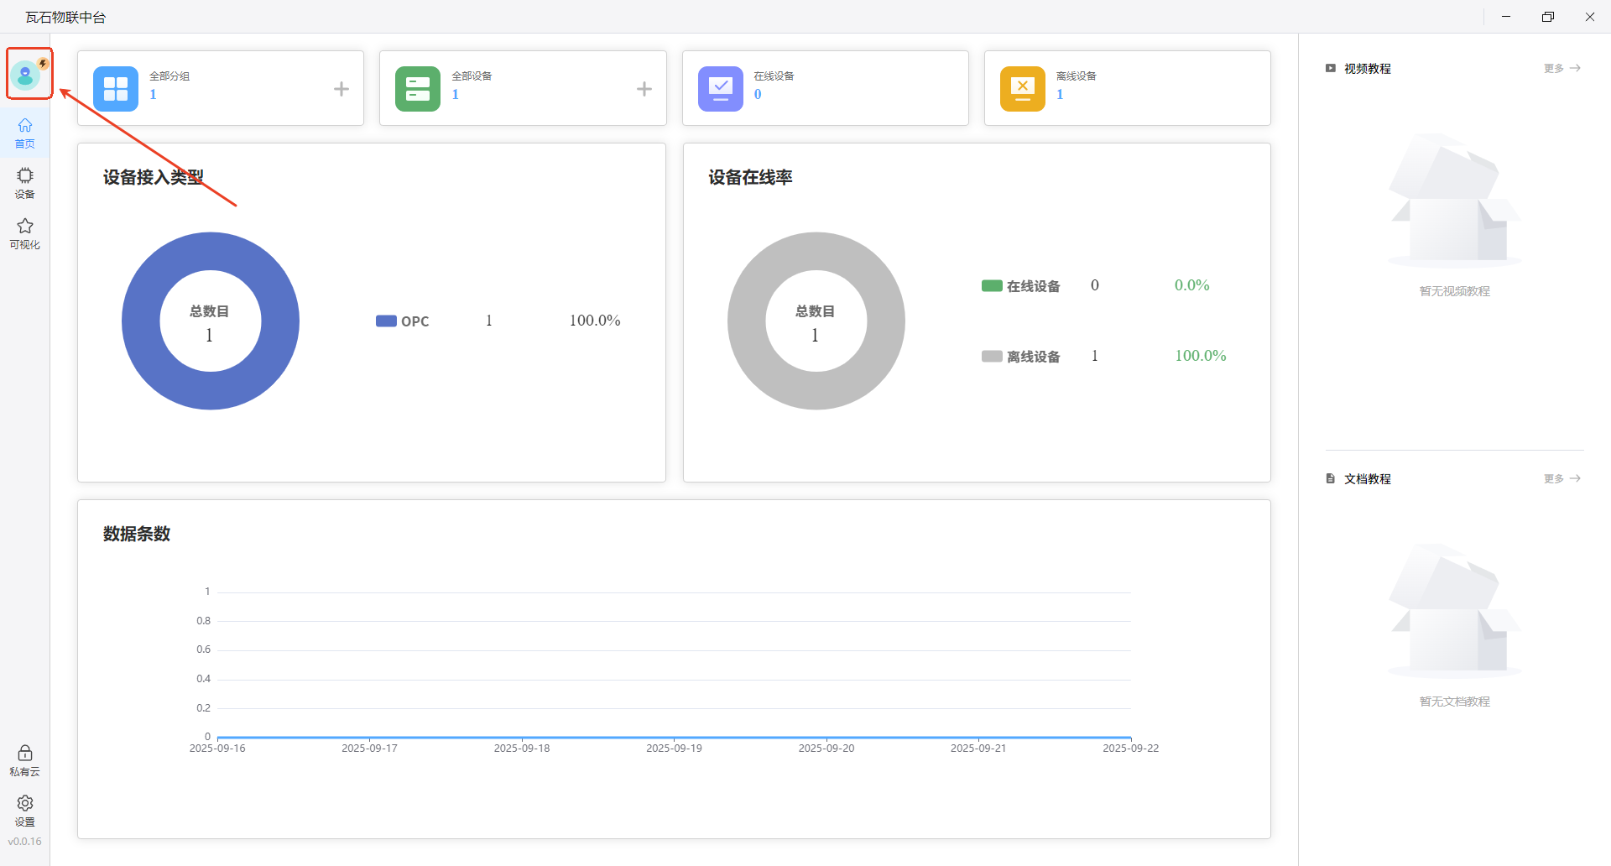The image size is (1611, 866).
Task: Click the yellow 离线设备 monitor icon
Action: [x=1022, y=89]
